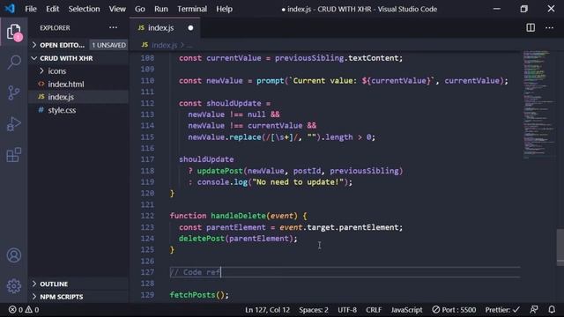Screen dimensions: 564x317
Task: Click shouldUpdate declaration on line 112
Action: [234, 103]
